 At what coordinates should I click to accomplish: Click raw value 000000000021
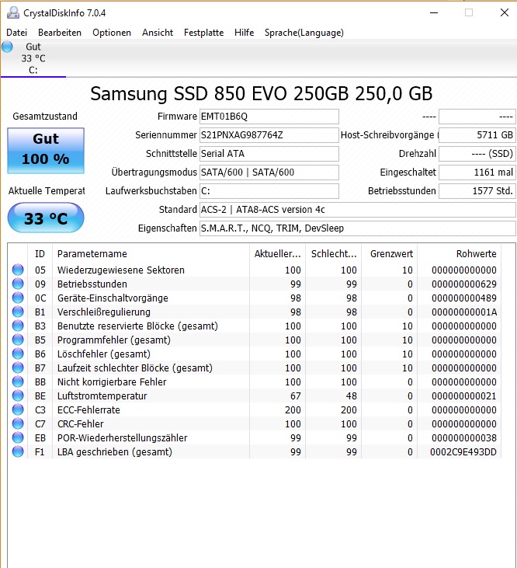[464, 396]
